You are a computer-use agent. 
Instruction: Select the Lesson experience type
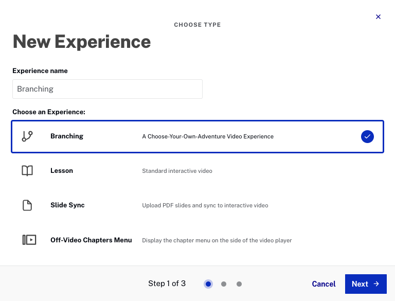pyautogui.click(x=62, y=171)
